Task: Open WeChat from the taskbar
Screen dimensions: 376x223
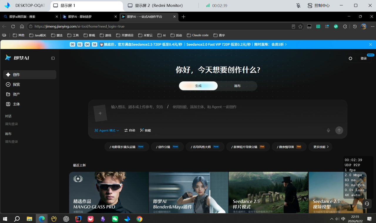Action: coord(115,219)
